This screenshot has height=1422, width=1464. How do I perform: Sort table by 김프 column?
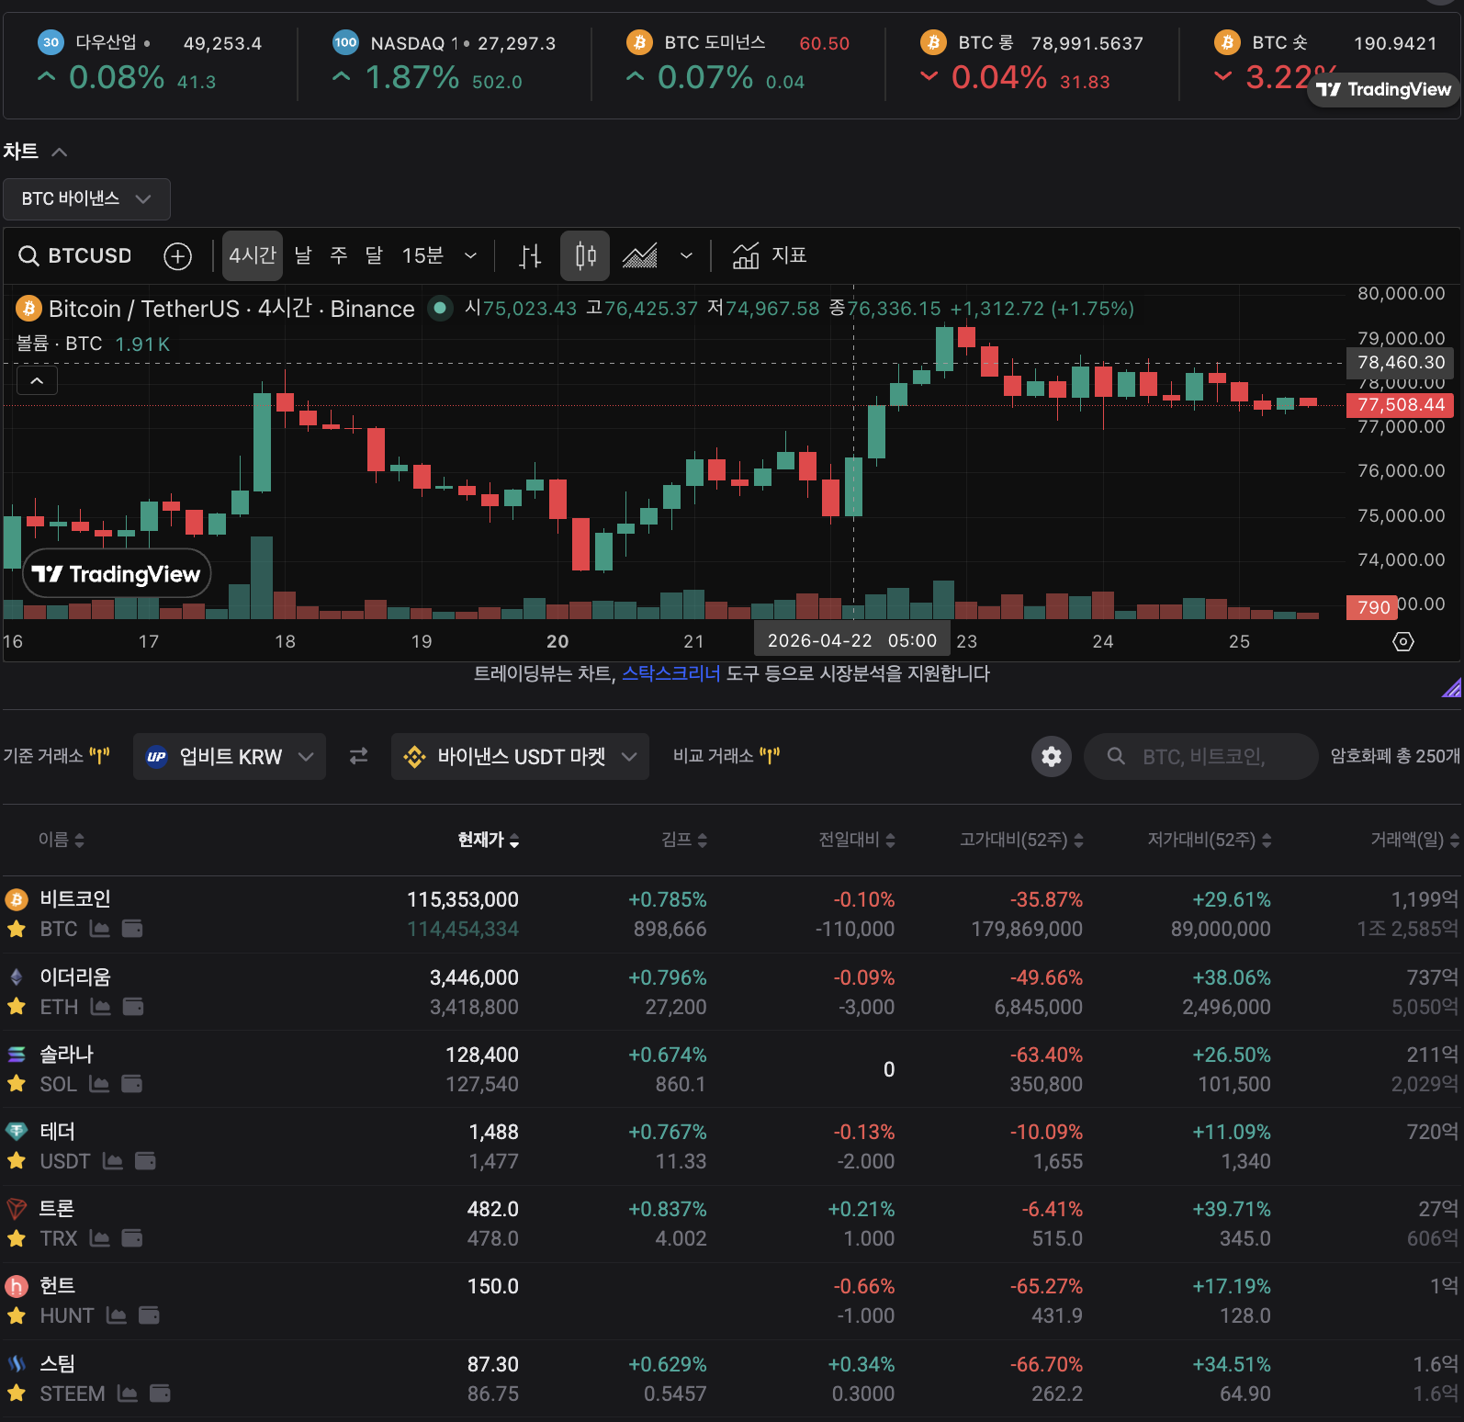(684, 840)
